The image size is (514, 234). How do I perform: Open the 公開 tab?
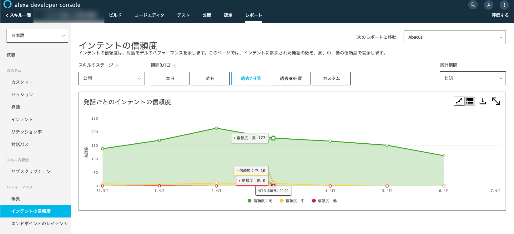click(x=207, y=15)
